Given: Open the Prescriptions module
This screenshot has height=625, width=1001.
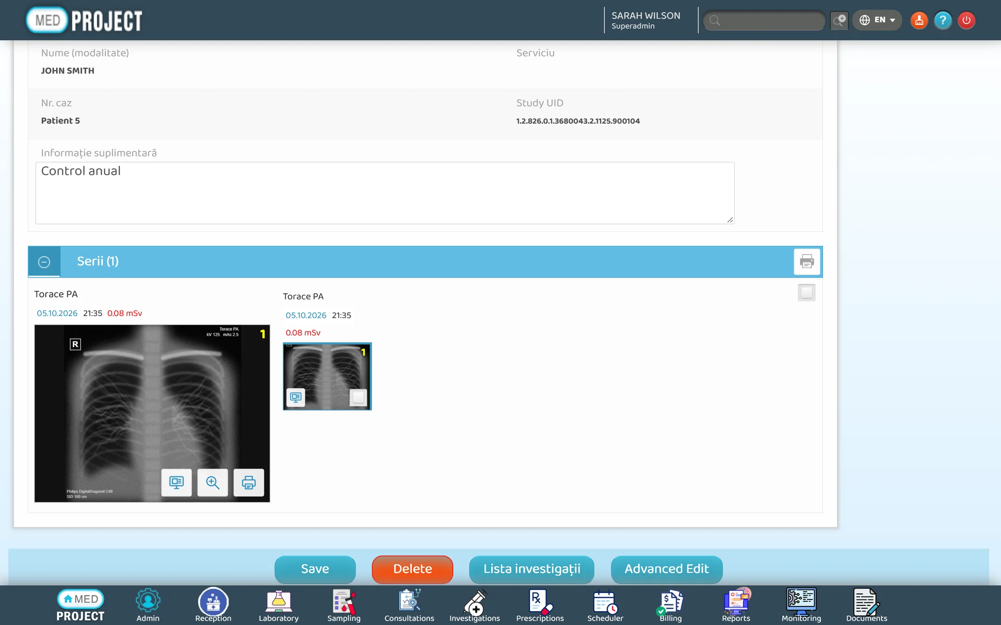Looking at the screenshot, I should point(540,606).
